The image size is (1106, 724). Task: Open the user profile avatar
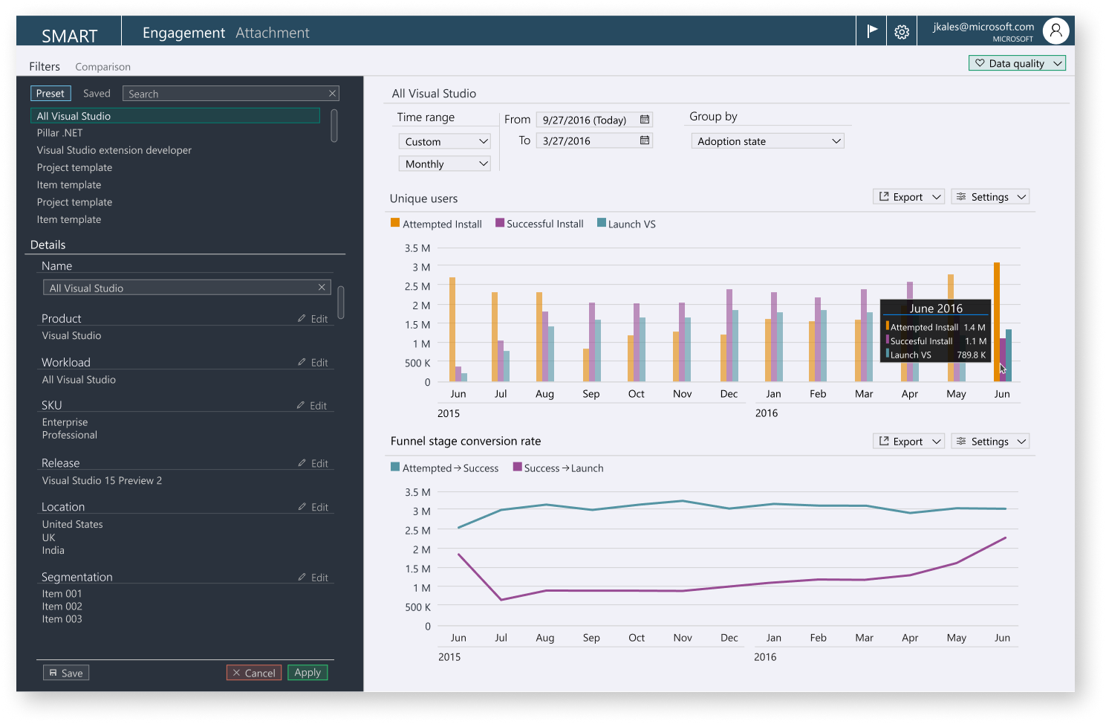point(1055,31)
